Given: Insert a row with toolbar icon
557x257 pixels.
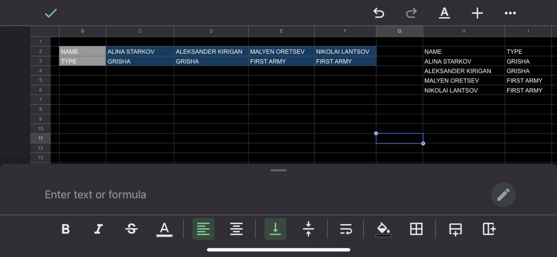Looking at the screenshot, I should [455, 229].
